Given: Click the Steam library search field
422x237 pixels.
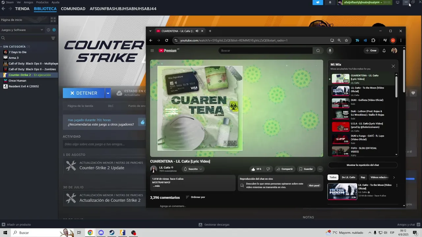Looking at the screenshot, I should point(25,39).
